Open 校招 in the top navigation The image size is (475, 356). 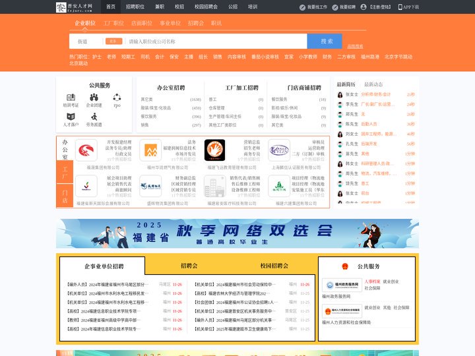pyautogui.click(x=179, y=7)
